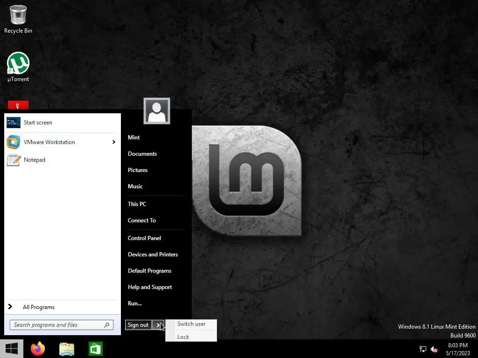Click the arrow next to Sign out
This screenshot has width=478, height=358.
pos(158,325)
